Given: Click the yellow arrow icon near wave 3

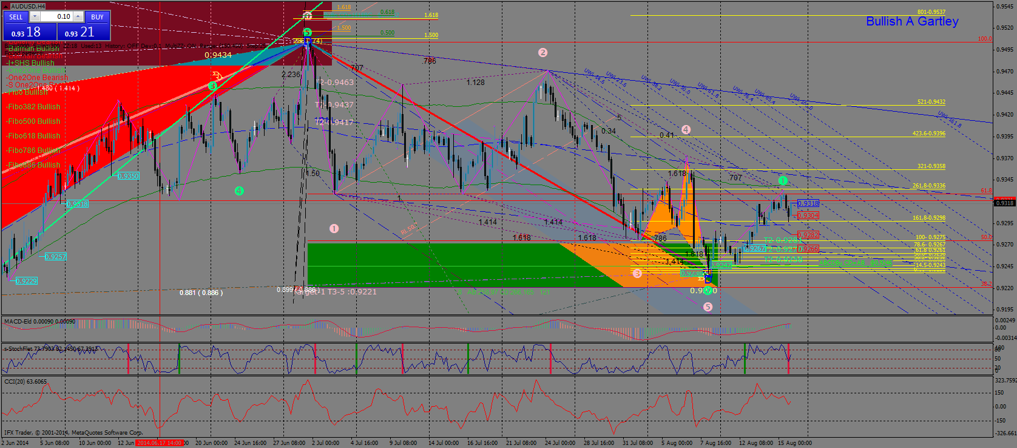Looking at the screenshot, I should point(217,76).
